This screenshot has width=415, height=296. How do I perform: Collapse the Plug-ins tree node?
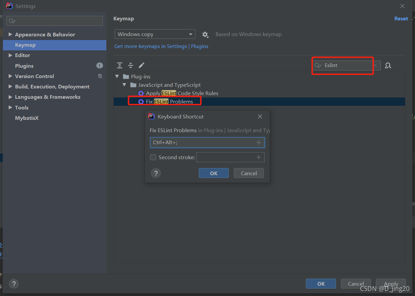(117, 77)
